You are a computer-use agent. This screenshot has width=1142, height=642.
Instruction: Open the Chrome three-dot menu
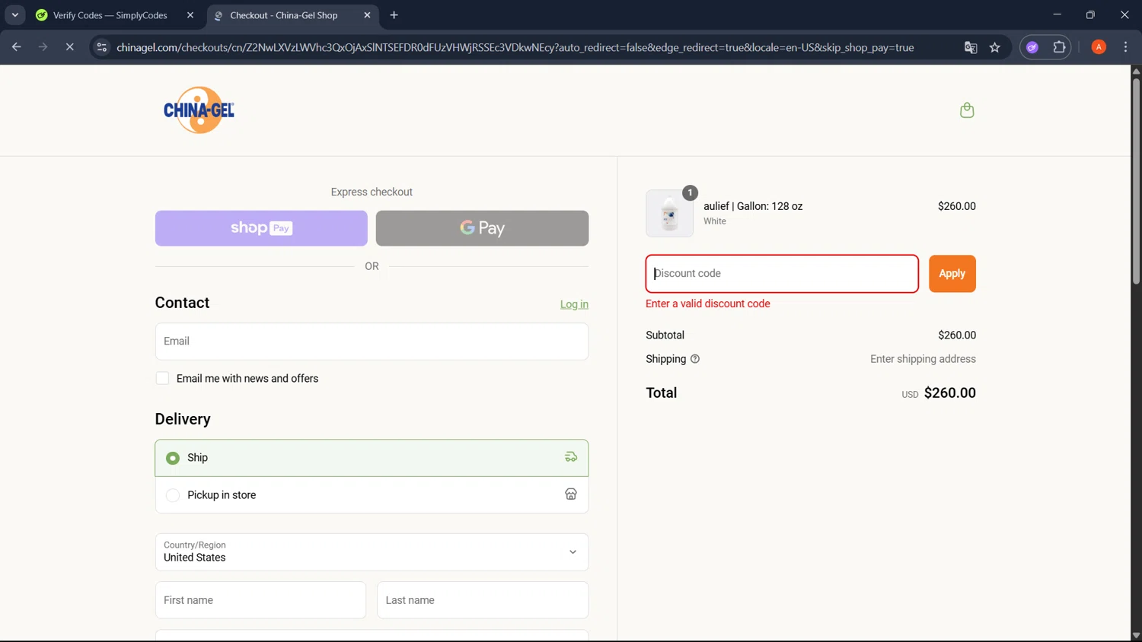click(x=1125, y=47)
